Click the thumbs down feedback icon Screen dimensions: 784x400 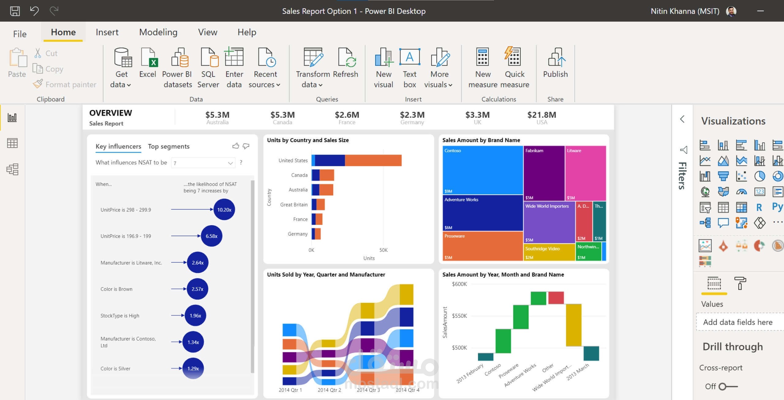(246, 146)
